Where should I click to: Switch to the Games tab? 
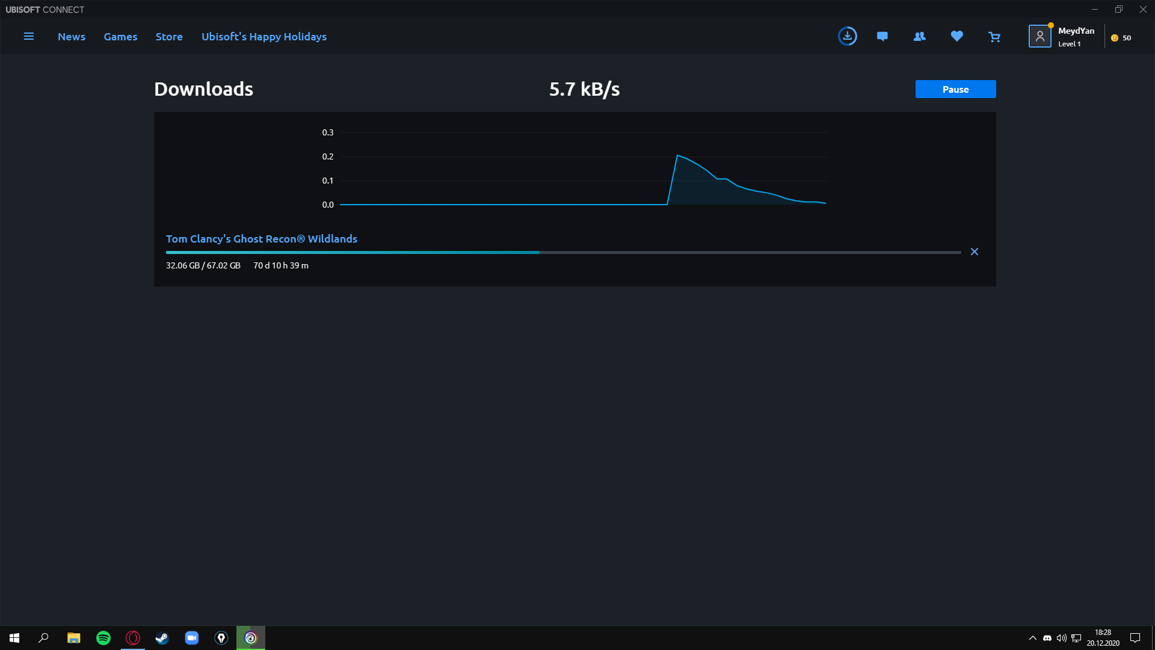(120, 37)
